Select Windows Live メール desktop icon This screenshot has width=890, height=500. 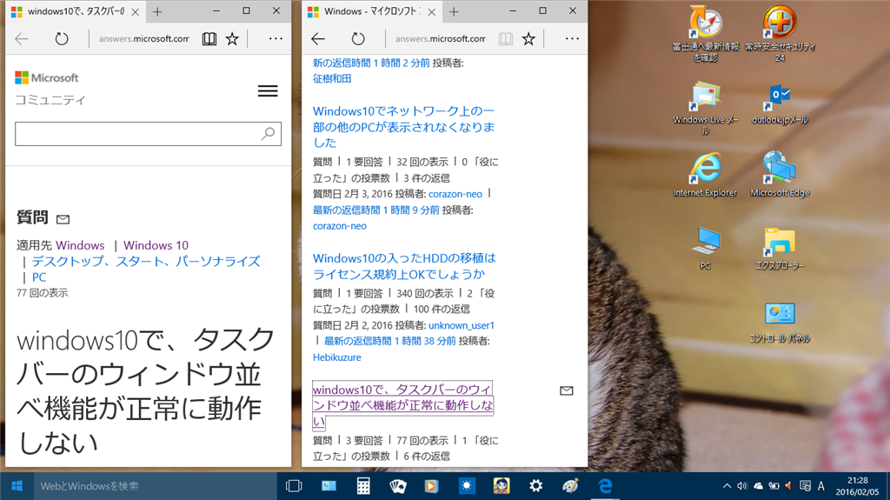[706, 108]
